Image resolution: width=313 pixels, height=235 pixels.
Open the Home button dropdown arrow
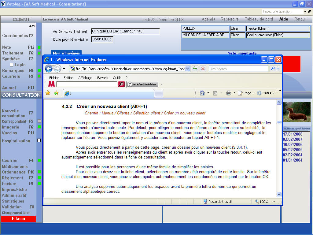208,93
